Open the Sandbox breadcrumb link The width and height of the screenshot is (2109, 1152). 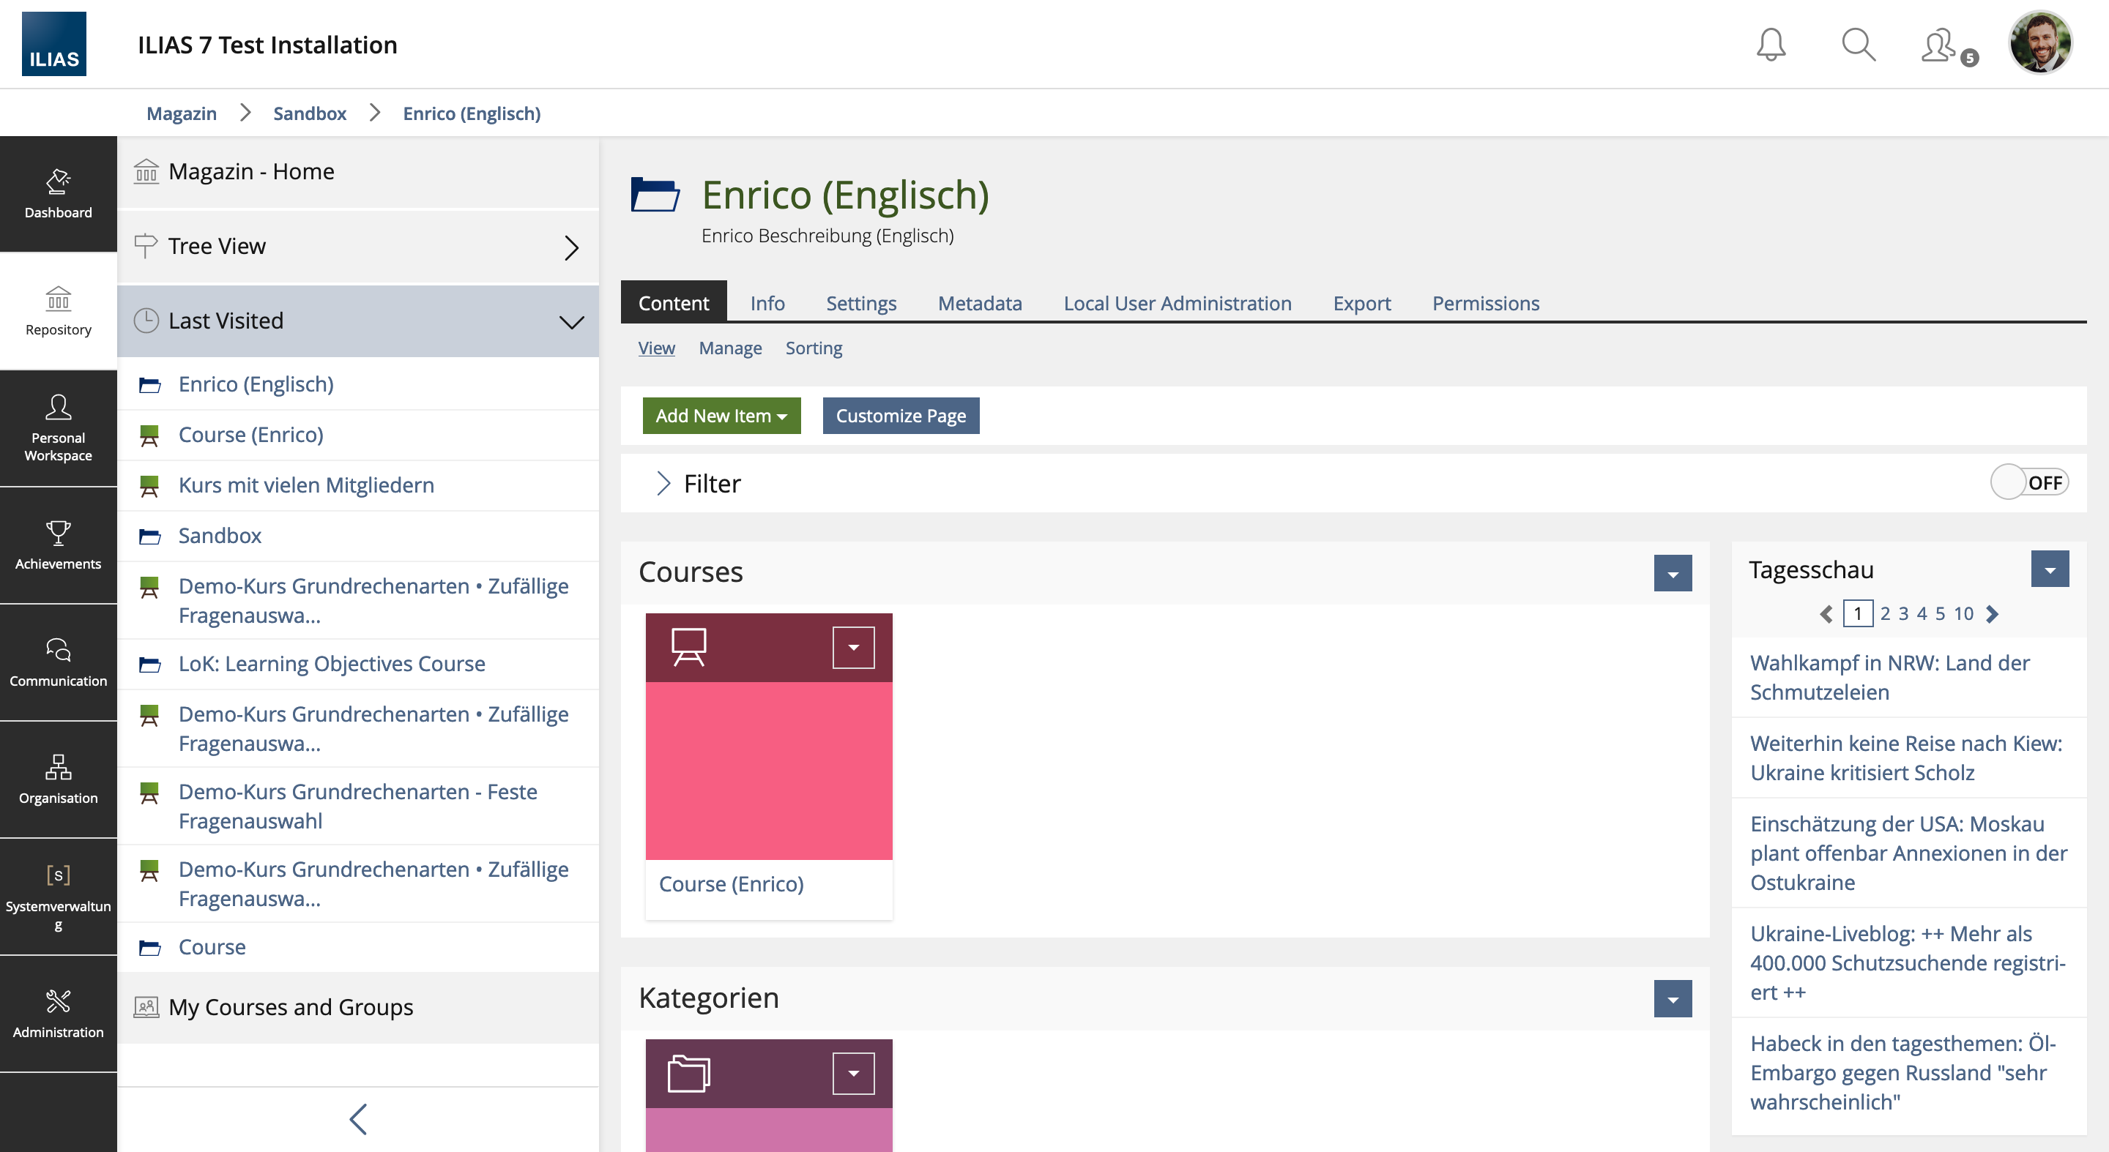310,113
